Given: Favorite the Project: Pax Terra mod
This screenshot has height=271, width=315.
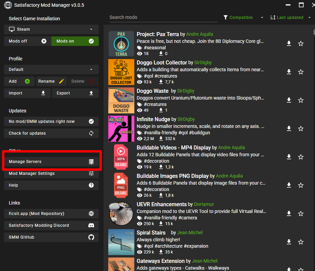Looking at the screenshot, I should pos(300,44).
